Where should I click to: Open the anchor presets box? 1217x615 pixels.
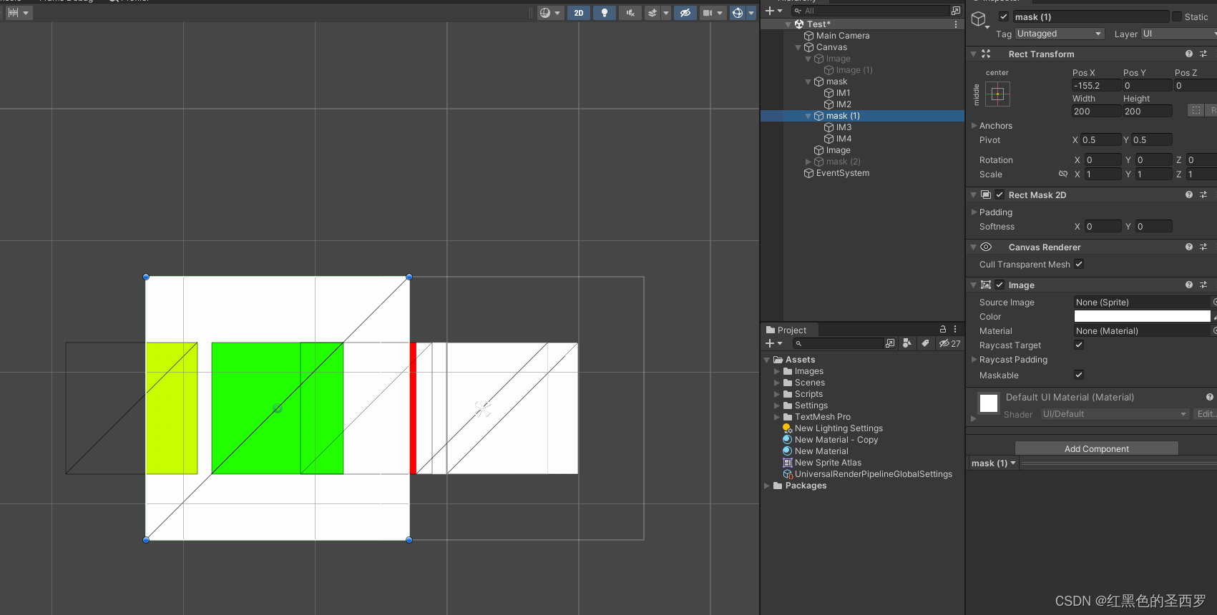(x=997, y=94)
